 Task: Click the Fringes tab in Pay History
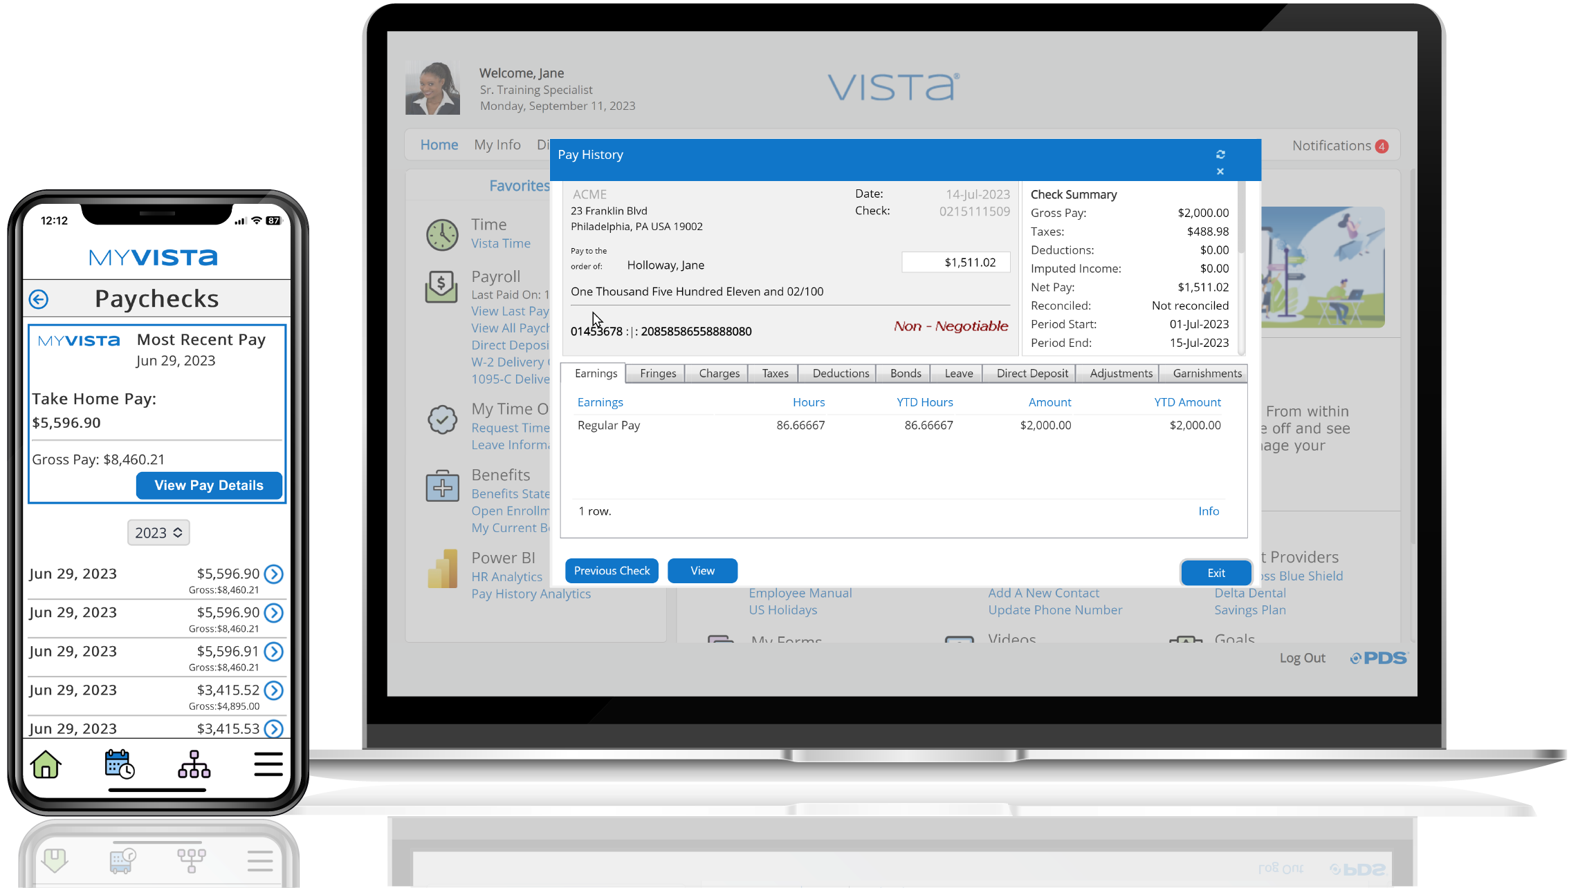coord(657,372)
